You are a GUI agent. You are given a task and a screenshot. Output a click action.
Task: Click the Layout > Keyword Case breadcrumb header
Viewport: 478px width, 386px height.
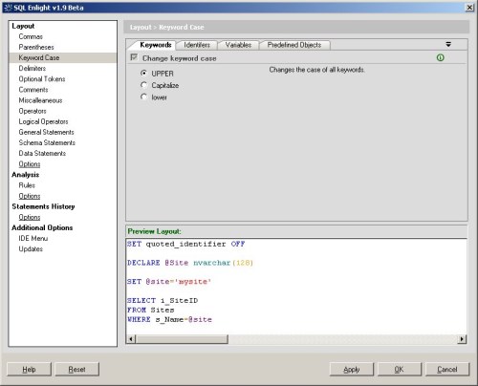(166, 27)
